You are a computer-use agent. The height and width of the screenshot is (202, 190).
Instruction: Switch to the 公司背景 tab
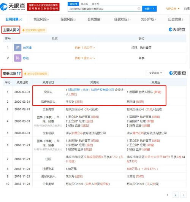(14, 19)
